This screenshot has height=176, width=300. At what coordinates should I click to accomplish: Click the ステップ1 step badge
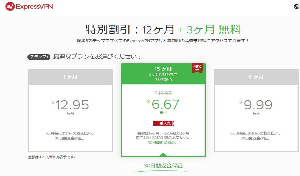click(x=39, y=57)
